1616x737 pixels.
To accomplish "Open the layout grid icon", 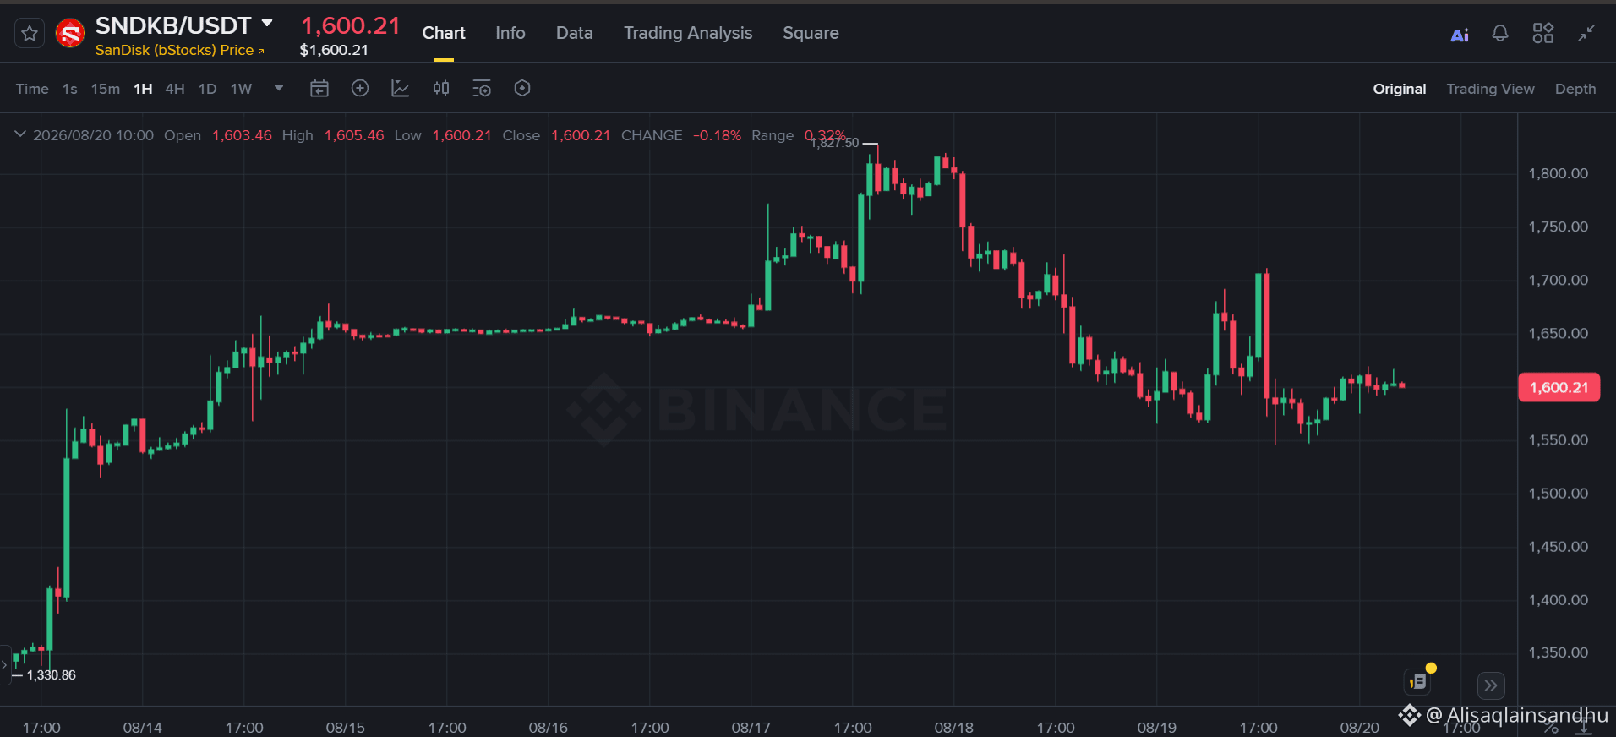I will coord(1543,33).
